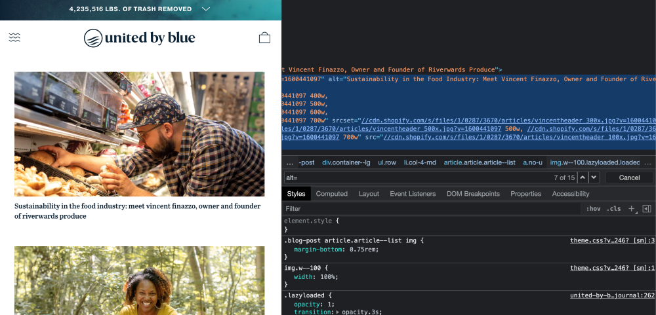Open theme.css link for the img.w--100 rule
Image resolution: width=656 pixels, height=315 pixels.
(613, 268)
